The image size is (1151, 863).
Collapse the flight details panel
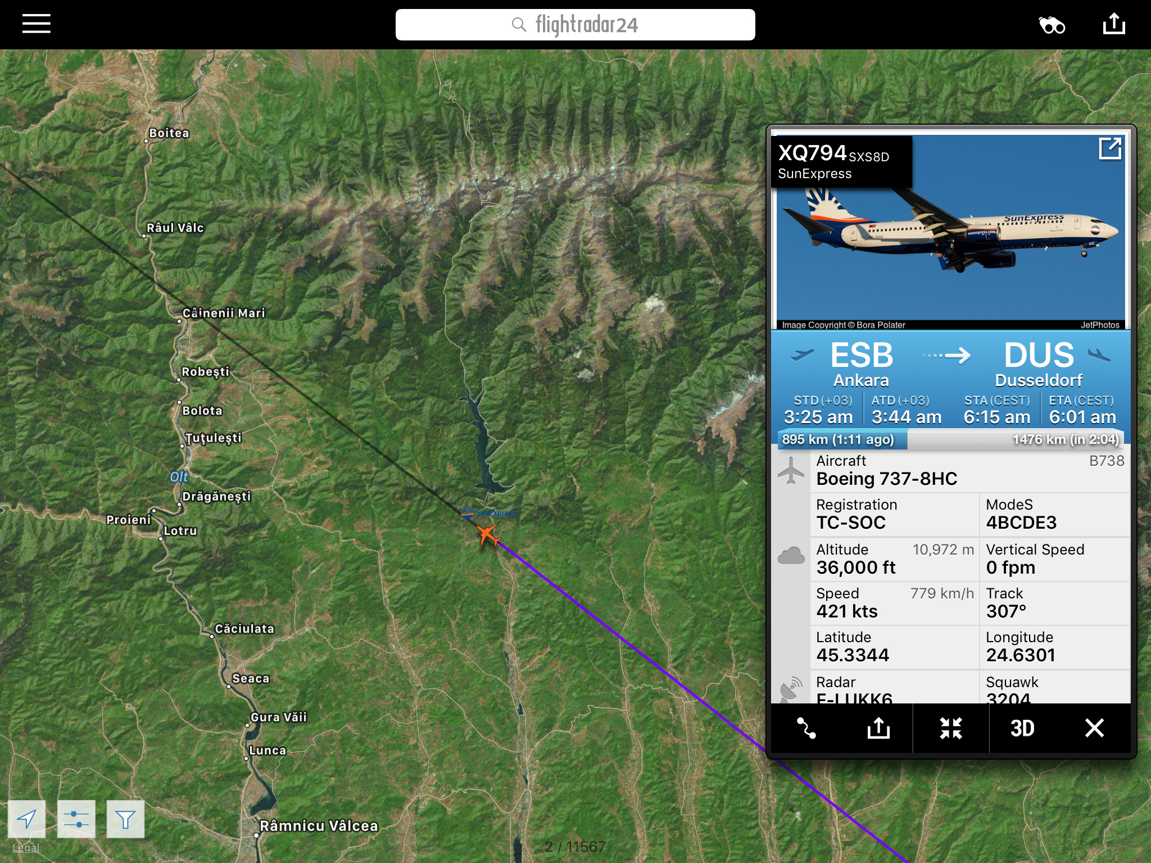tap(951, 728)
